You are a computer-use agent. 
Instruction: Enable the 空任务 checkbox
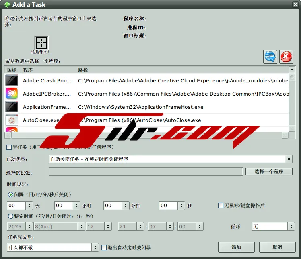click(x=9, y=147)
